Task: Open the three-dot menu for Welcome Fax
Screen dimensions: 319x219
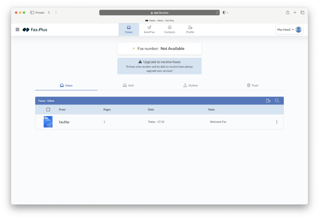Action: tap(277, 122)
